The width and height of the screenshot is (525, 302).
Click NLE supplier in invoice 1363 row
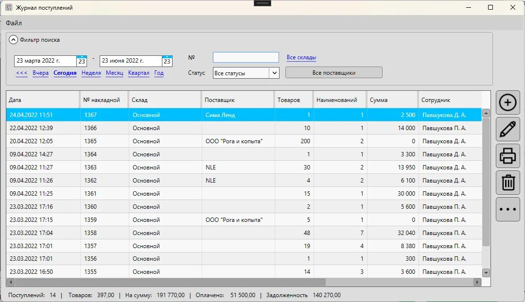(x=238, y=167)
